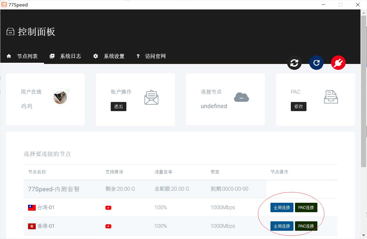367x239 pixels.
Task: Click 全局连接 for 台湾-01
Action: [x=282, y=207]
